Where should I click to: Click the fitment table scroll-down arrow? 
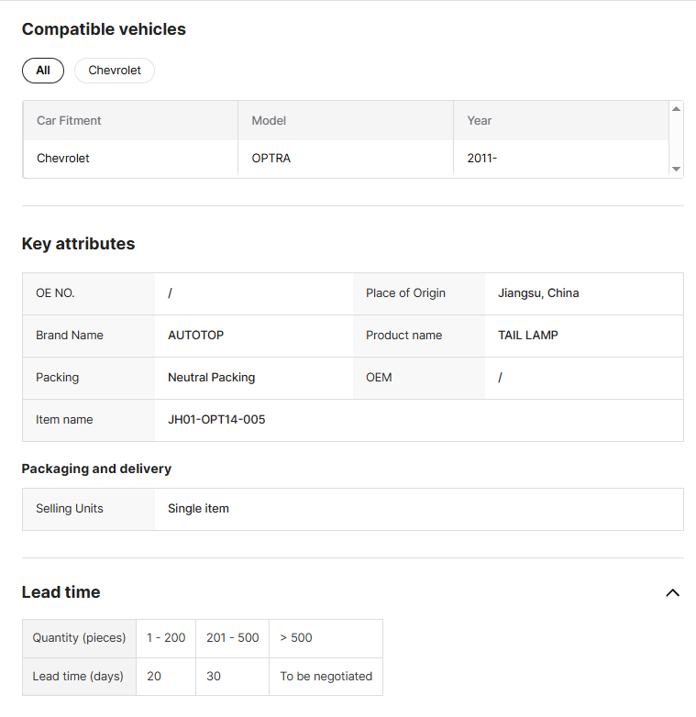[676, 169]
